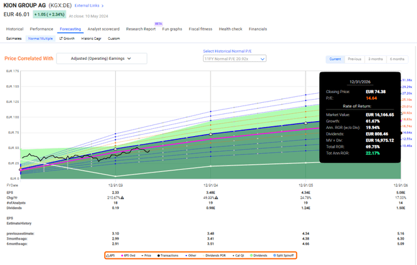This screenshot has height=265, width=417.
Task: Click the dividends value 0.98E
Action: pyautogui.click(x=210, y=208)
